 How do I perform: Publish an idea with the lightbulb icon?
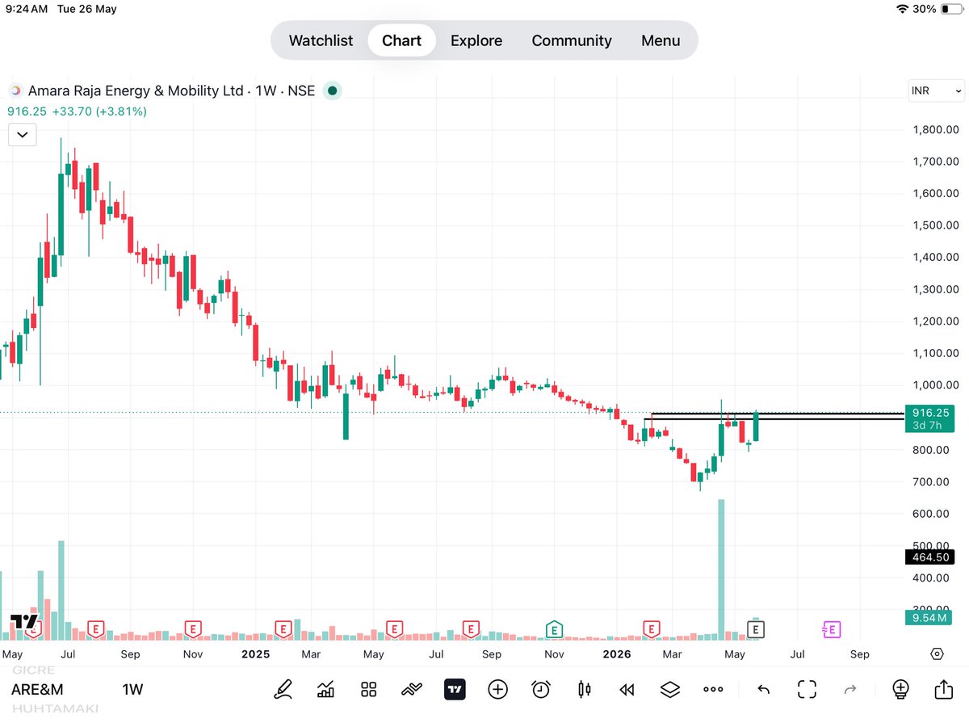tap(900, 689)
